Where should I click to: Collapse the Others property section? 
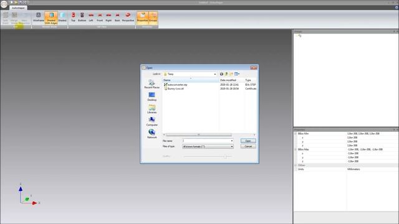click(296, 166)
